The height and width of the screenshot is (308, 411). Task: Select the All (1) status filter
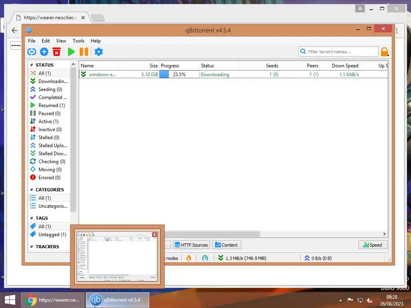49,73
